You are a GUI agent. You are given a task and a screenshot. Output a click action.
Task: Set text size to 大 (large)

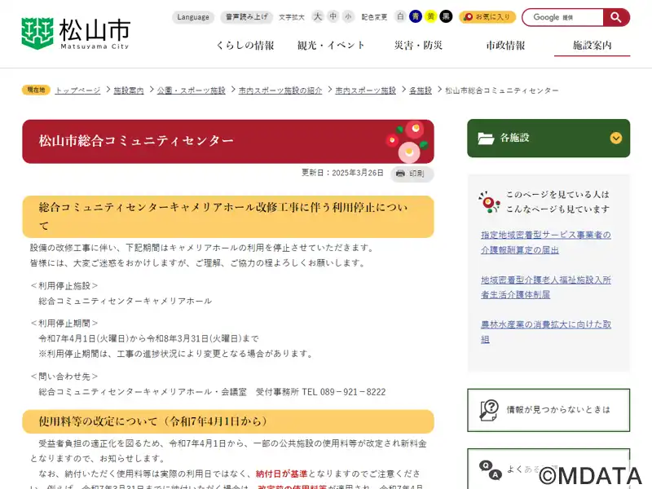point(318,16)
